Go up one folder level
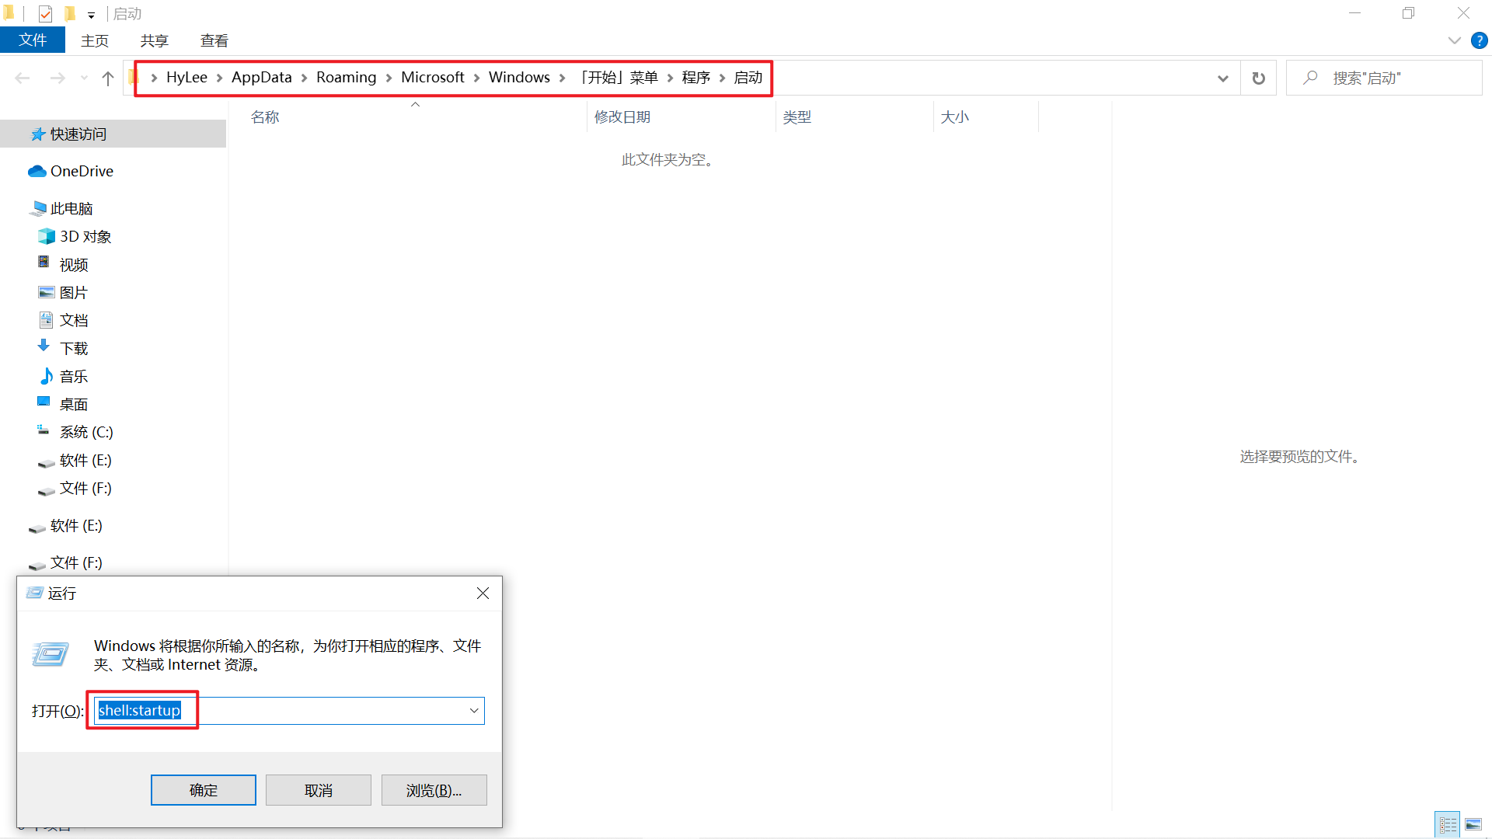Screen dimensions: 1492x839 (x=108, y=78)
